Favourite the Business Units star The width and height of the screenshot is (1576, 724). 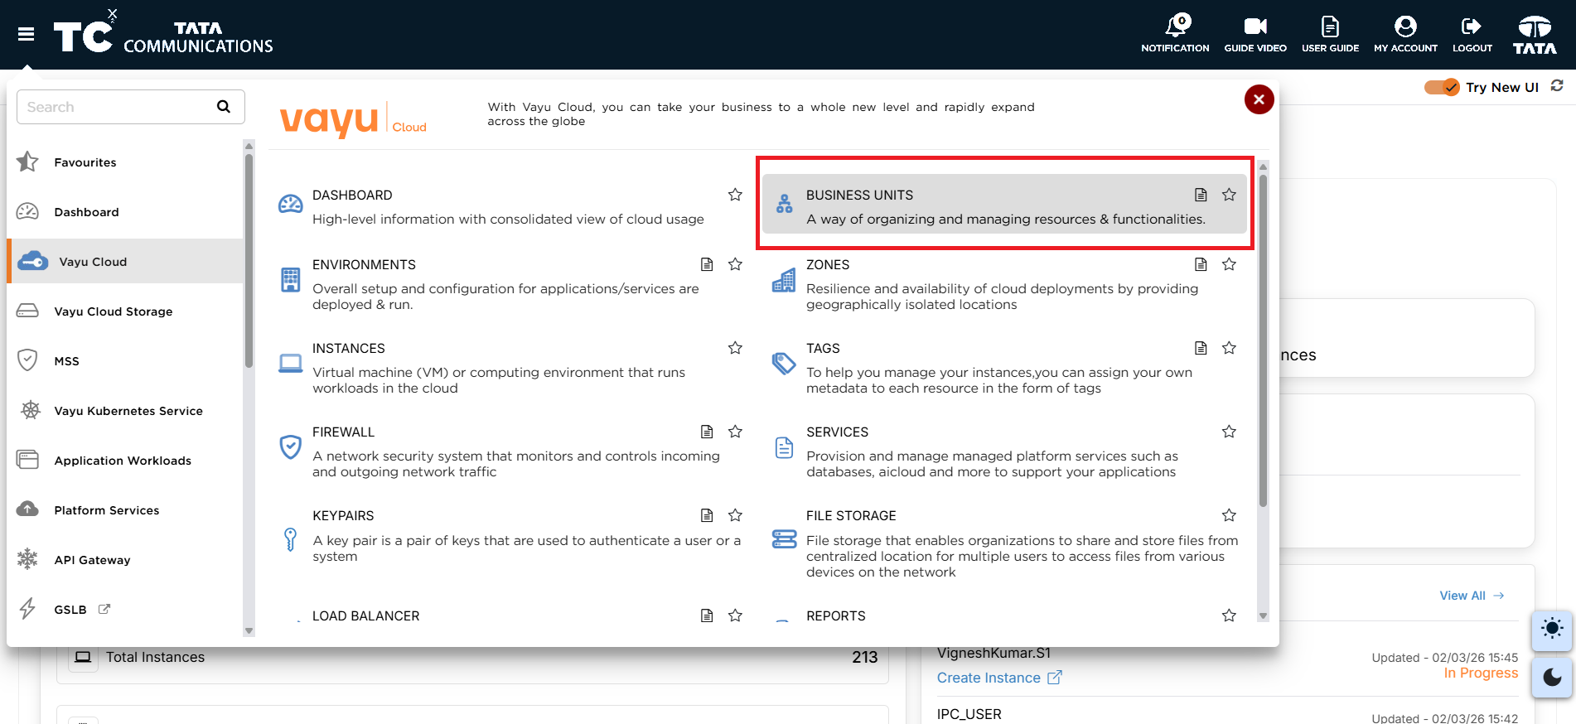[x=1229, y=195]
